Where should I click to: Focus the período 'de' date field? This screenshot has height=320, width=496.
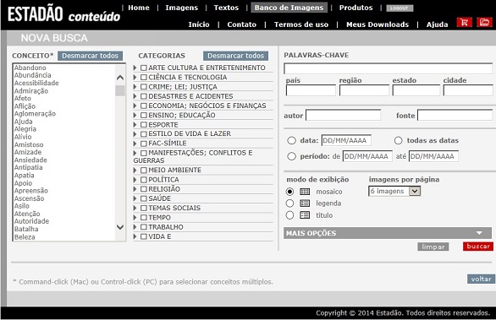(367, 156)
